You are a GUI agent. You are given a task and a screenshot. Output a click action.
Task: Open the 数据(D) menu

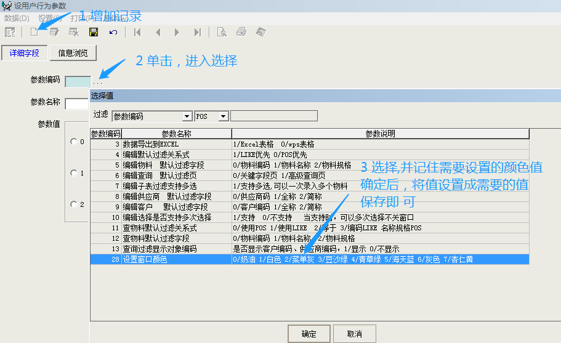tap(17, 18)
